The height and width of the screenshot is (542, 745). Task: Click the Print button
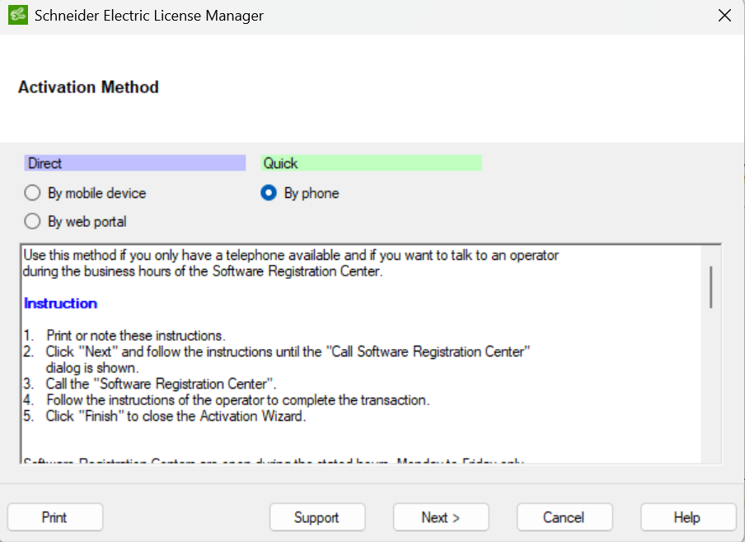coord(55,517)
